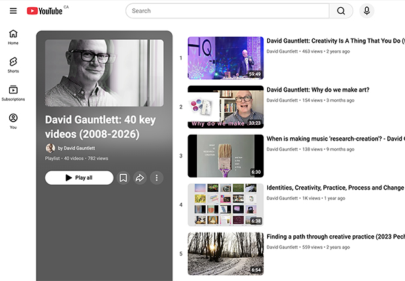Open playlist three-dot more options
This screenshot has height=281, width=405.
click(156, 178)
